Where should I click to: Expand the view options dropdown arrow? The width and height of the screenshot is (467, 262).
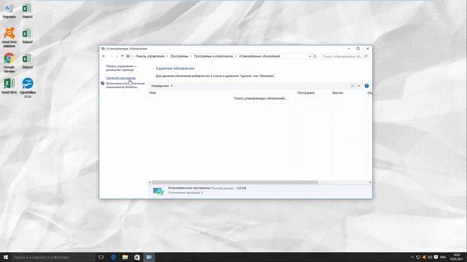coord(359,86)
